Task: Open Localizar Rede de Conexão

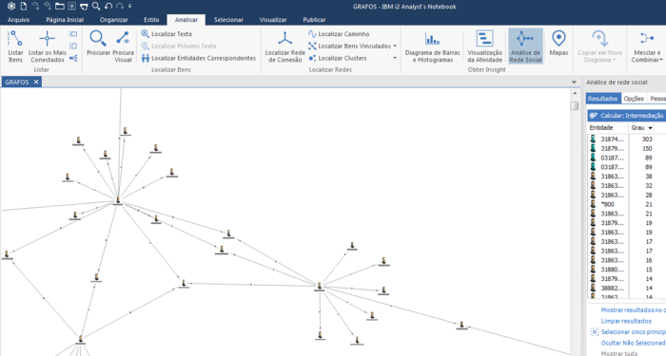Action: click(x=285, y=47)
